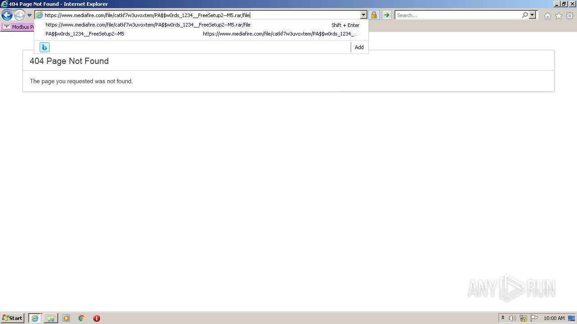Open the Windows Start button
The width and height of the screenshot is (577, 324).
coord(13,318)
